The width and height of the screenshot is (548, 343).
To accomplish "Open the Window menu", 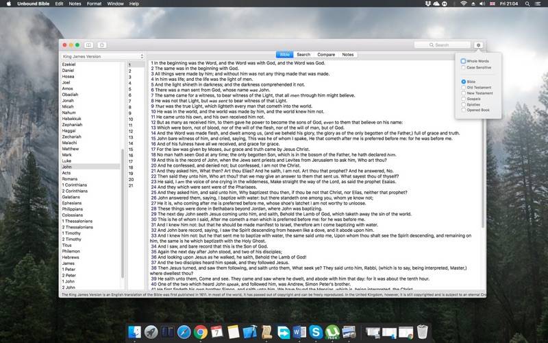I will point(115,3).
